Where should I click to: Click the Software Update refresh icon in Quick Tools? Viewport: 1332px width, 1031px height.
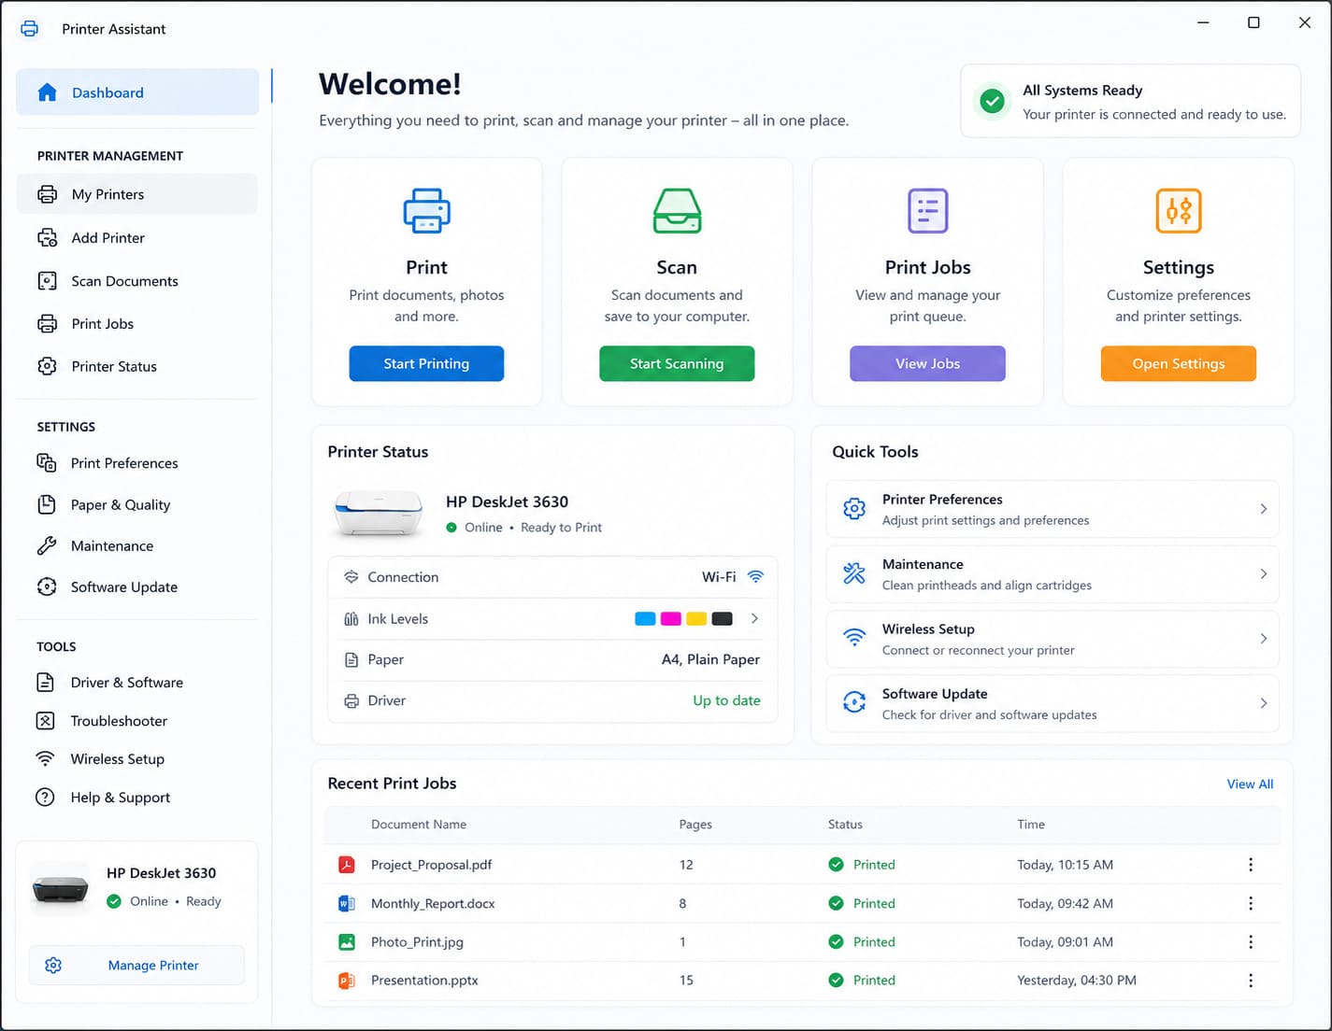click(854, 702)
